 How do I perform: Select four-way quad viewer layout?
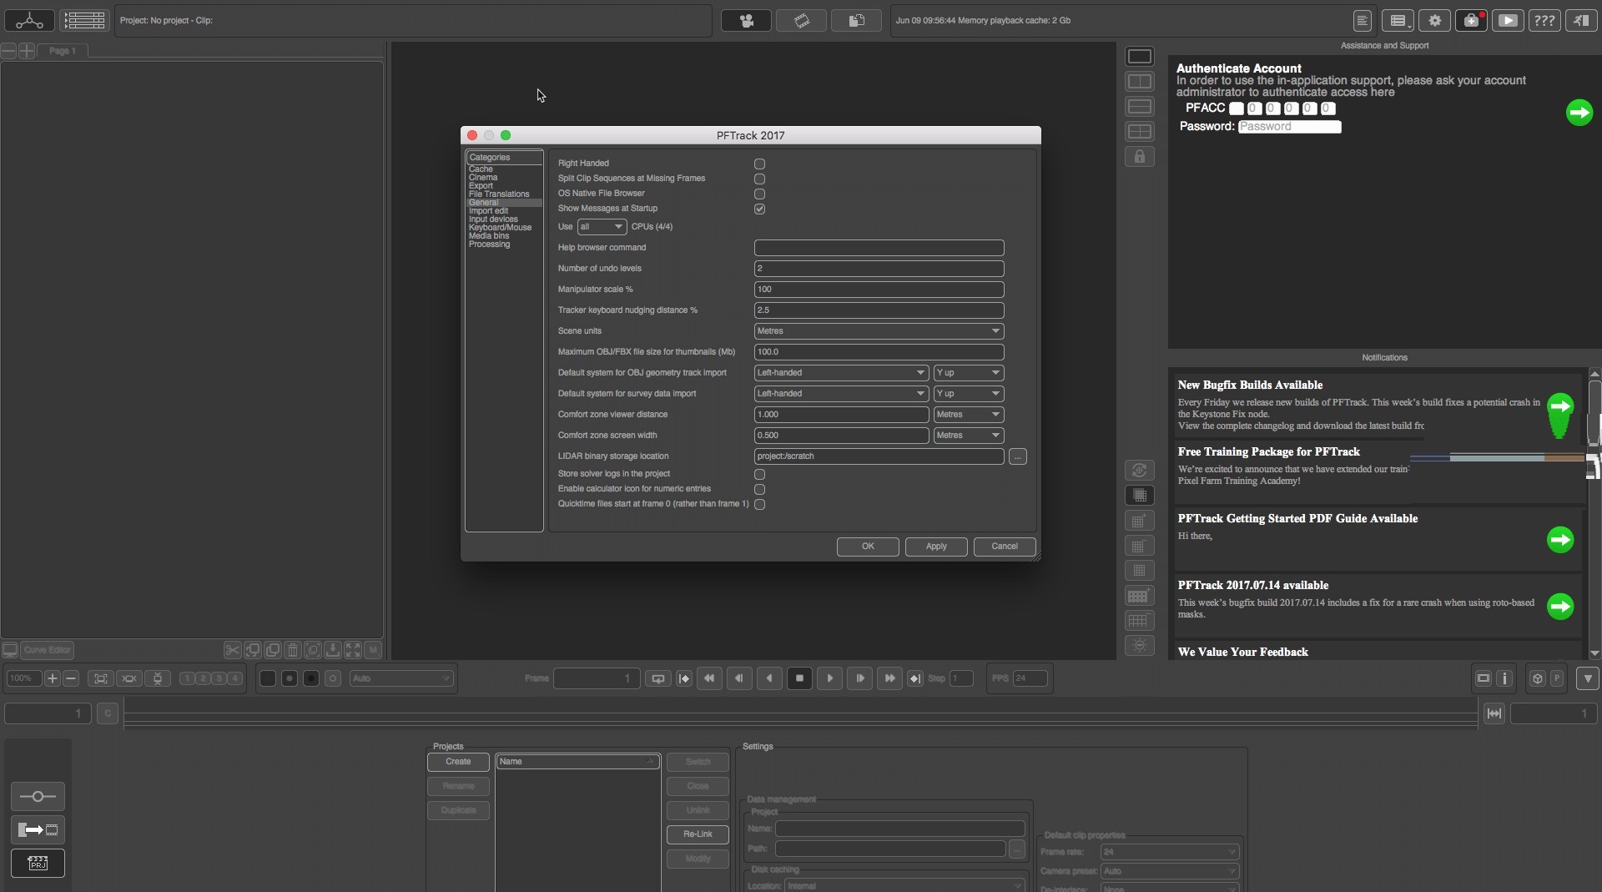click(x=1139, y=131)
